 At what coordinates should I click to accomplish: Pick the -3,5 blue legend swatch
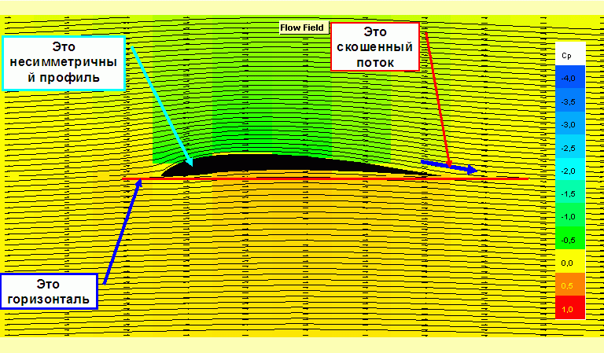coord(566,101)
